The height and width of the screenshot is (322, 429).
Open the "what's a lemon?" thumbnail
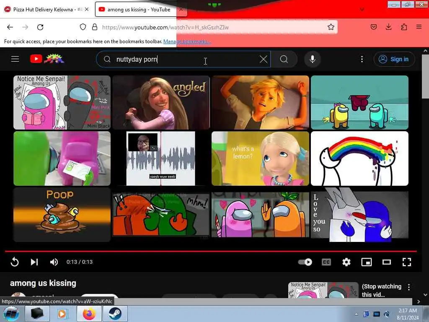tap(260, 158)
